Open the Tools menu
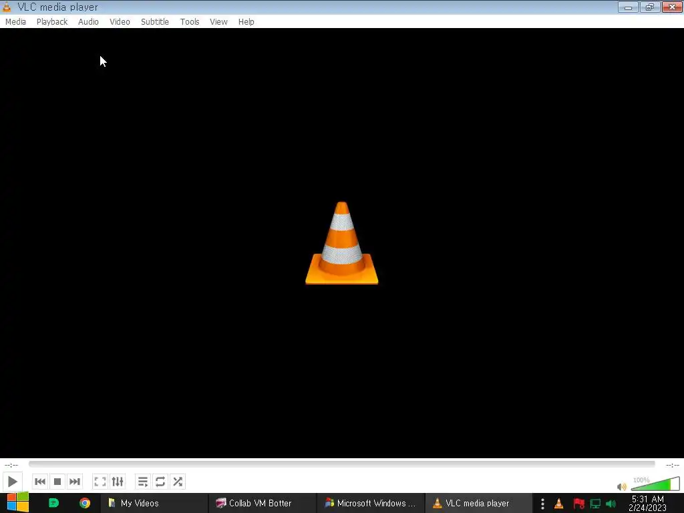This screenshot has height=513, width=684. point(190,22)
